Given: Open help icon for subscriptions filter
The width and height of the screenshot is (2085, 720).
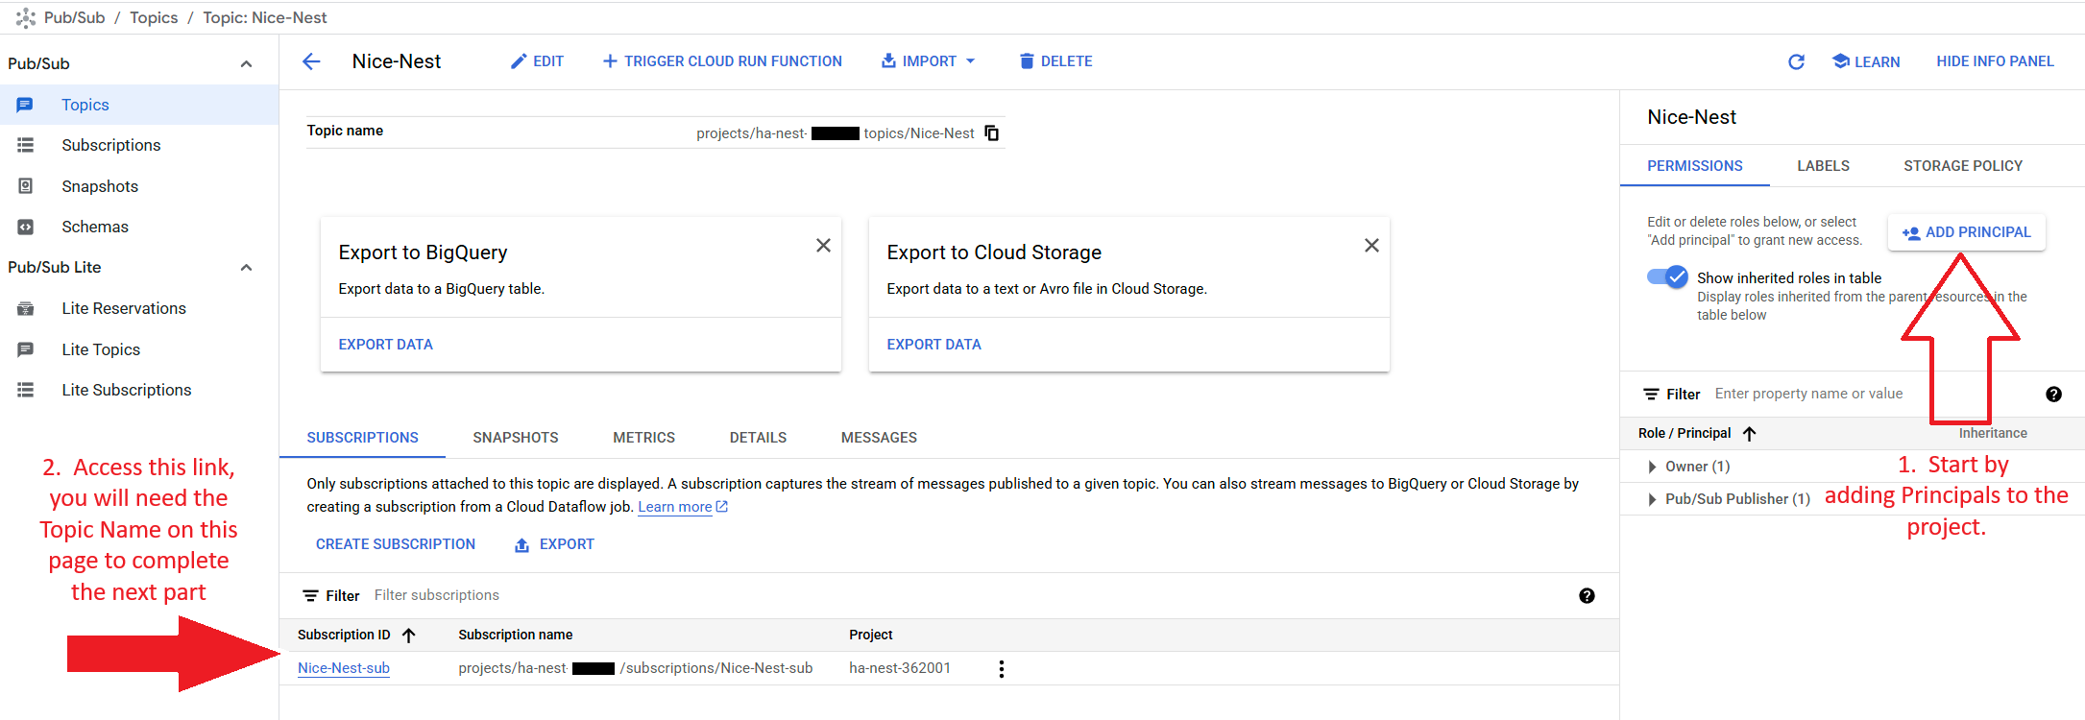Looking at the screenshot, I should [x=1587, y=596].
